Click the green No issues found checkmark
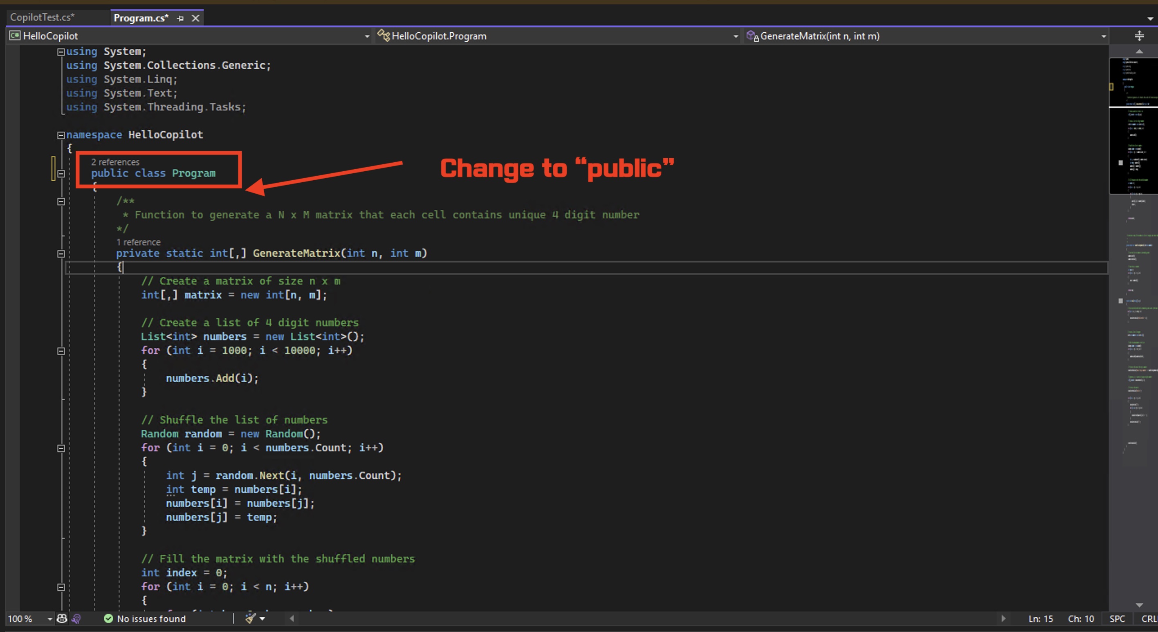This screenshot has width=1158, height=632. (108, 619)
